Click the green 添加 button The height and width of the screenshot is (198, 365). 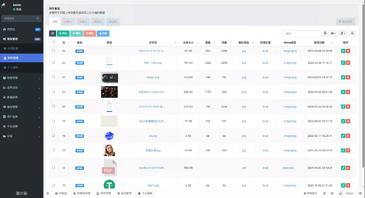pos(63,33)
